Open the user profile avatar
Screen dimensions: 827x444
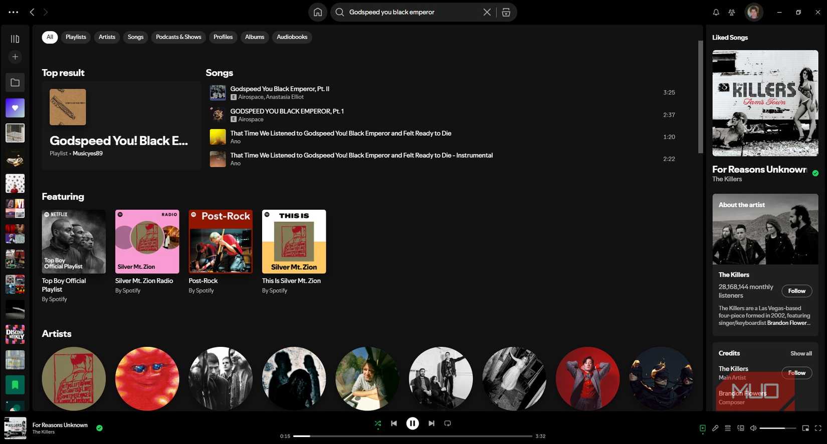pyautogui.click(x=754, y=12)
